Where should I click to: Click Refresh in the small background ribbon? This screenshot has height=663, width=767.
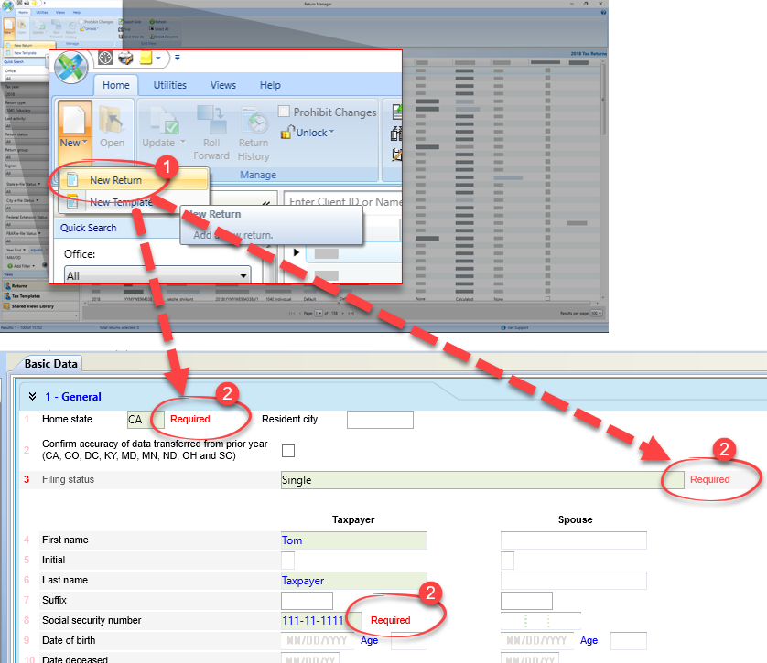point(158,22)
